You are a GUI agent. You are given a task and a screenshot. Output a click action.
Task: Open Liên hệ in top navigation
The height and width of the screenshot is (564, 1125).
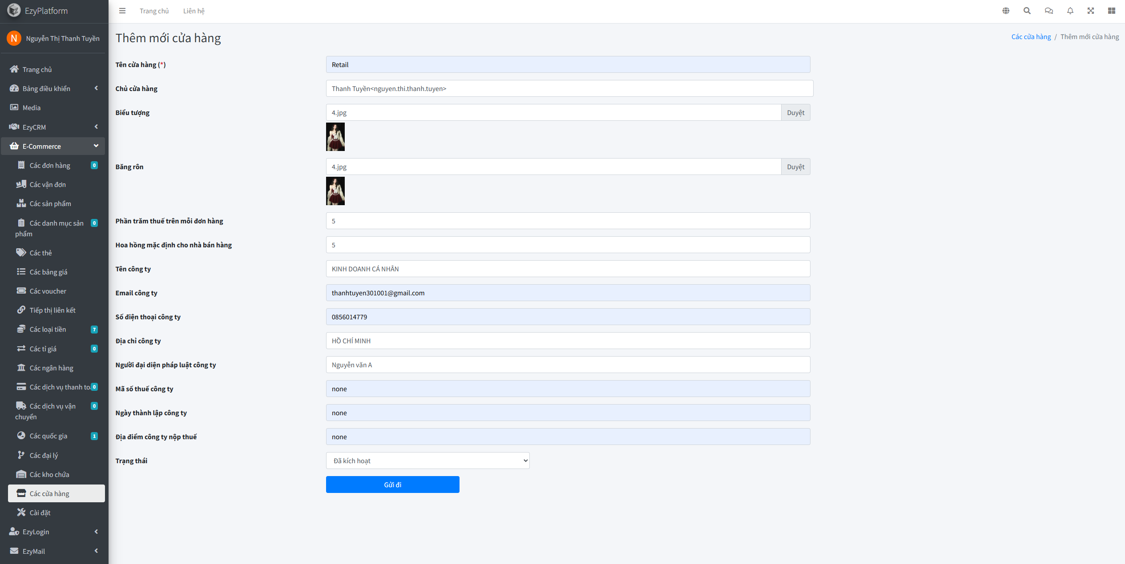coord(194,11)
